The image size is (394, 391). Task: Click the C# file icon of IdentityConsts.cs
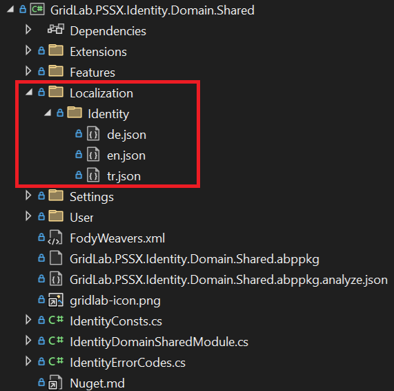pos(56,320)
